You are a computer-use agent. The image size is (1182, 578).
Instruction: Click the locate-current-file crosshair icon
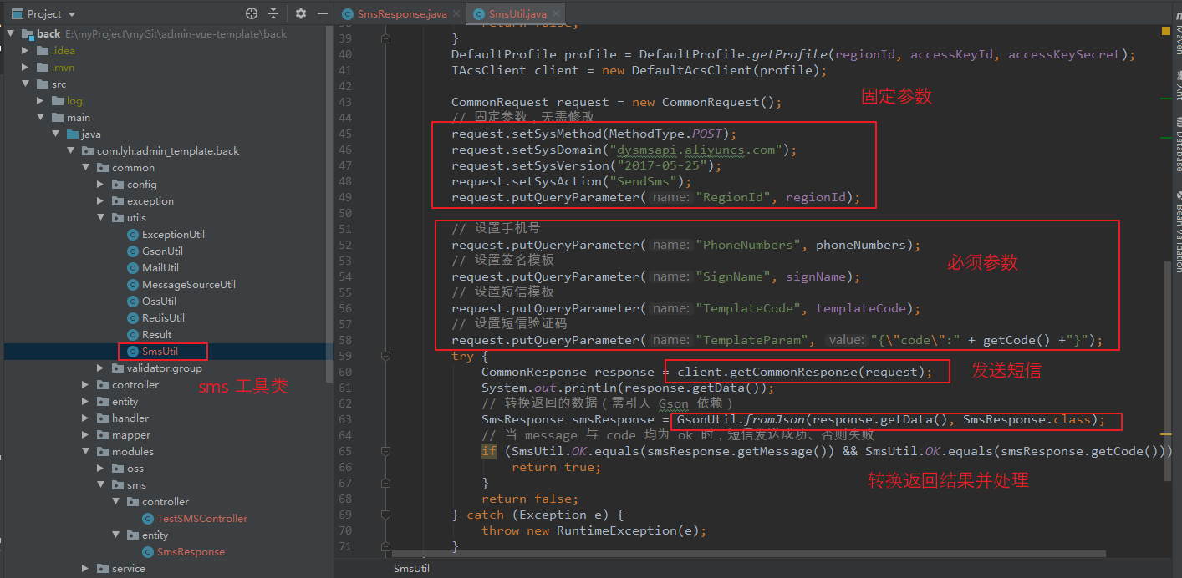tap(252, 13)
